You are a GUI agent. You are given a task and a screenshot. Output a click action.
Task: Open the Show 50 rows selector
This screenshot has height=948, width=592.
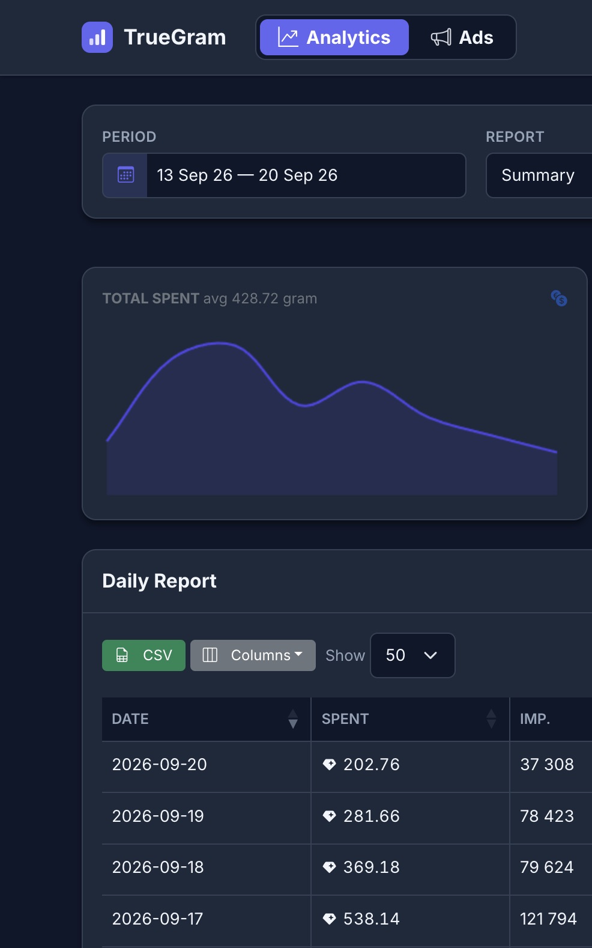pos(412,655)
